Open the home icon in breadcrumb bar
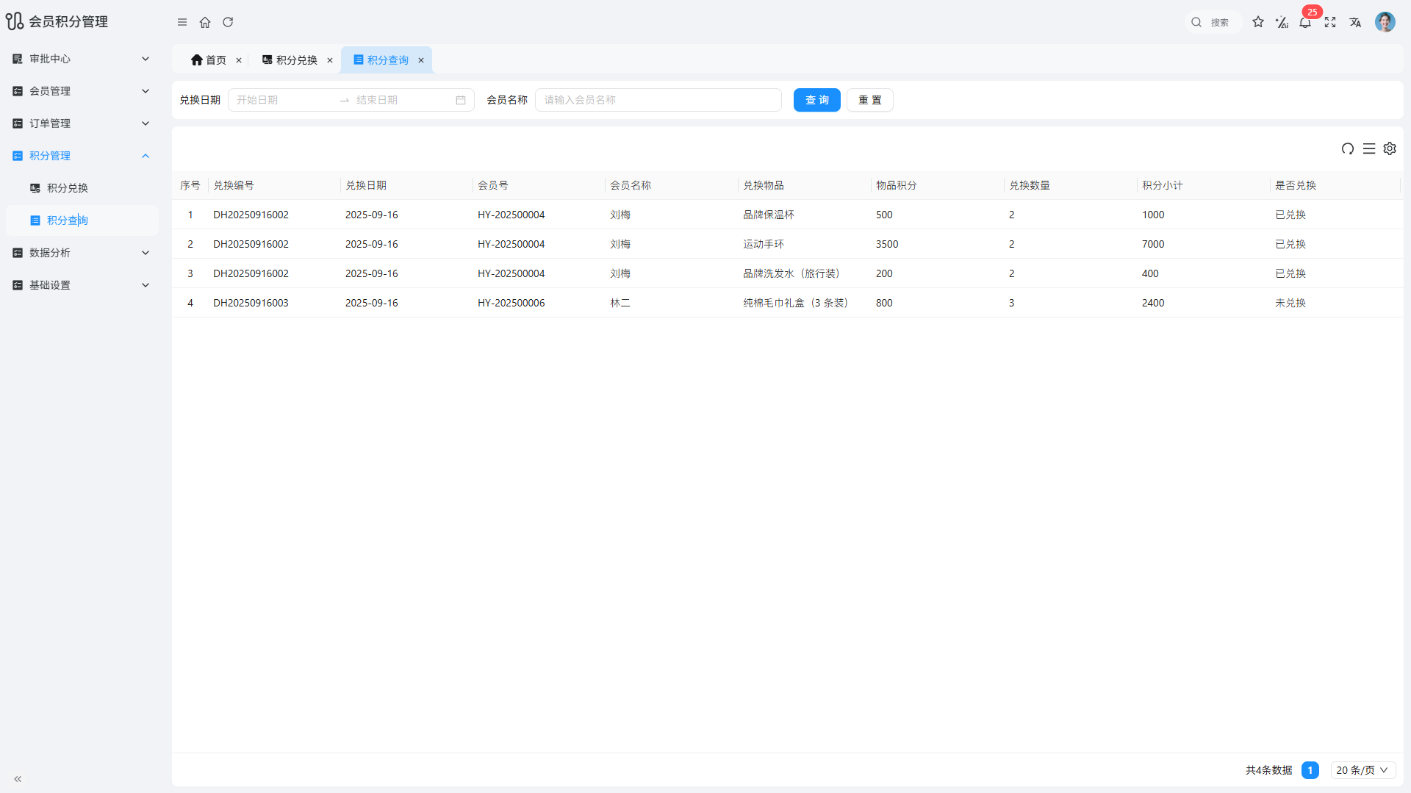Screen dimensions: 1411x793 205,23
